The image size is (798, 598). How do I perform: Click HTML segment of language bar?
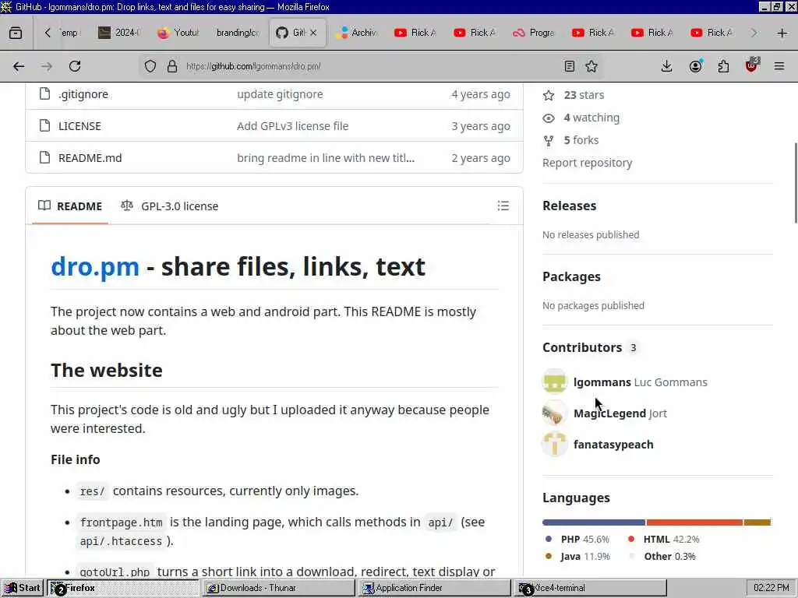[694, 522]
